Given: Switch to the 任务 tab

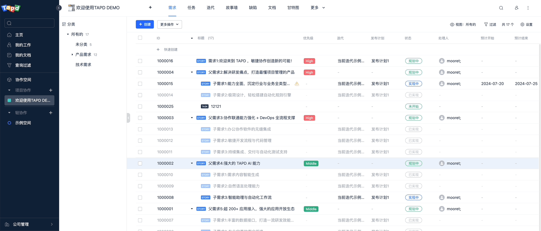Looking at the screenshot, I should pos(191,8).
